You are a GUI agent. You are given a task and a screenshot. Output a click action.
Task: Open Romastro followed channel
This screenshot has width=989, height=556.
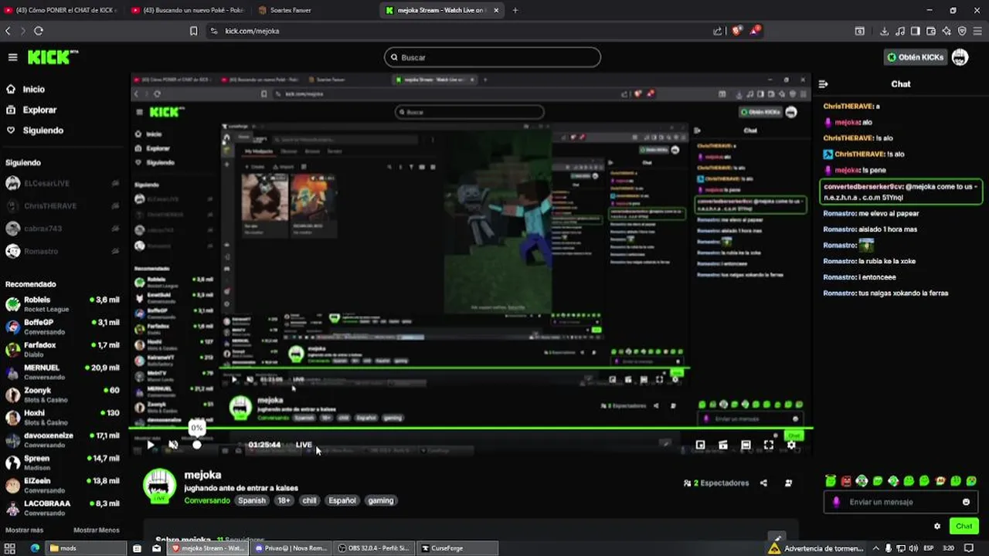62,251
